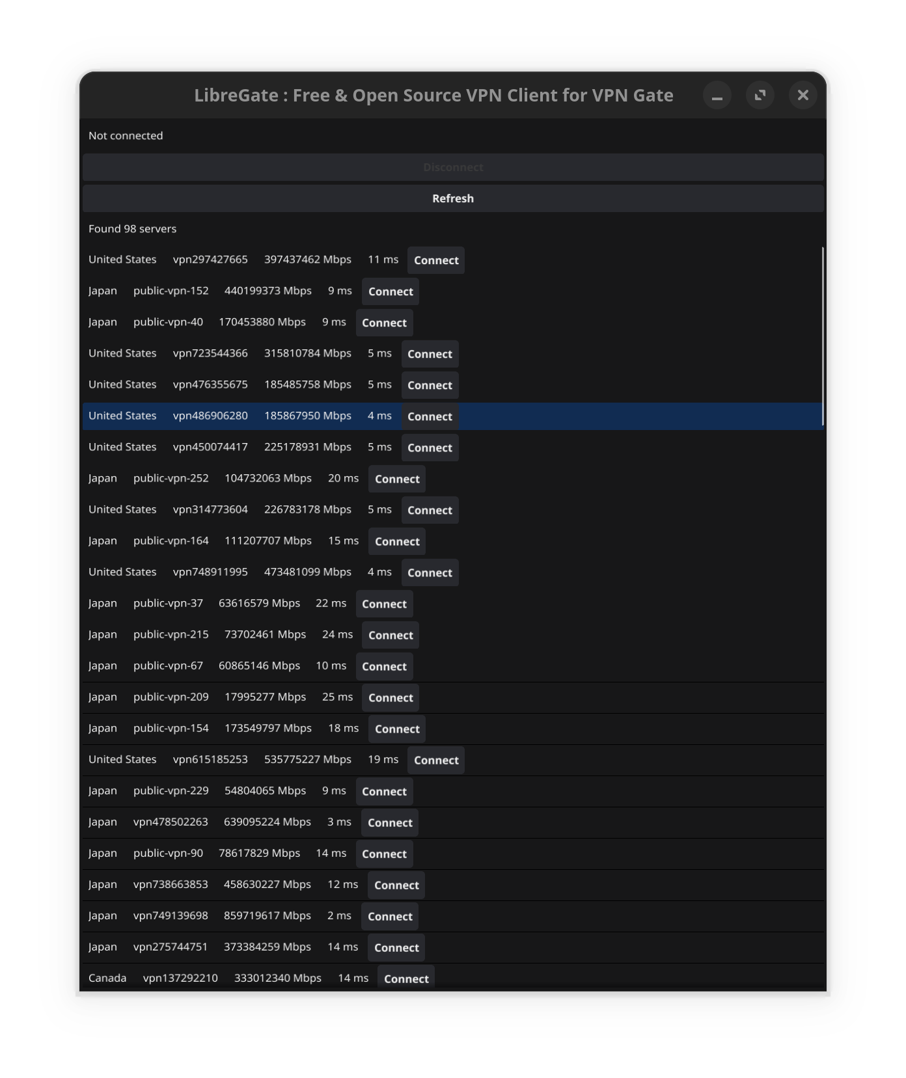
Task: Select hostname vpn297427665 in the list
Action: (x=210, y=260)
